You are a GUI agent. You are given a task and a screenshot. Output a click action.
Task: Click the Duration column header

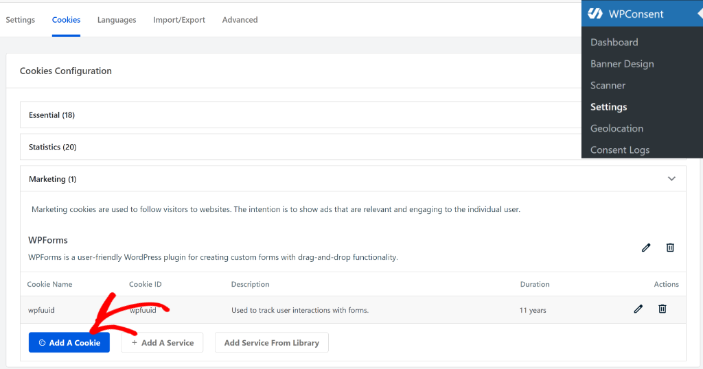534,285
